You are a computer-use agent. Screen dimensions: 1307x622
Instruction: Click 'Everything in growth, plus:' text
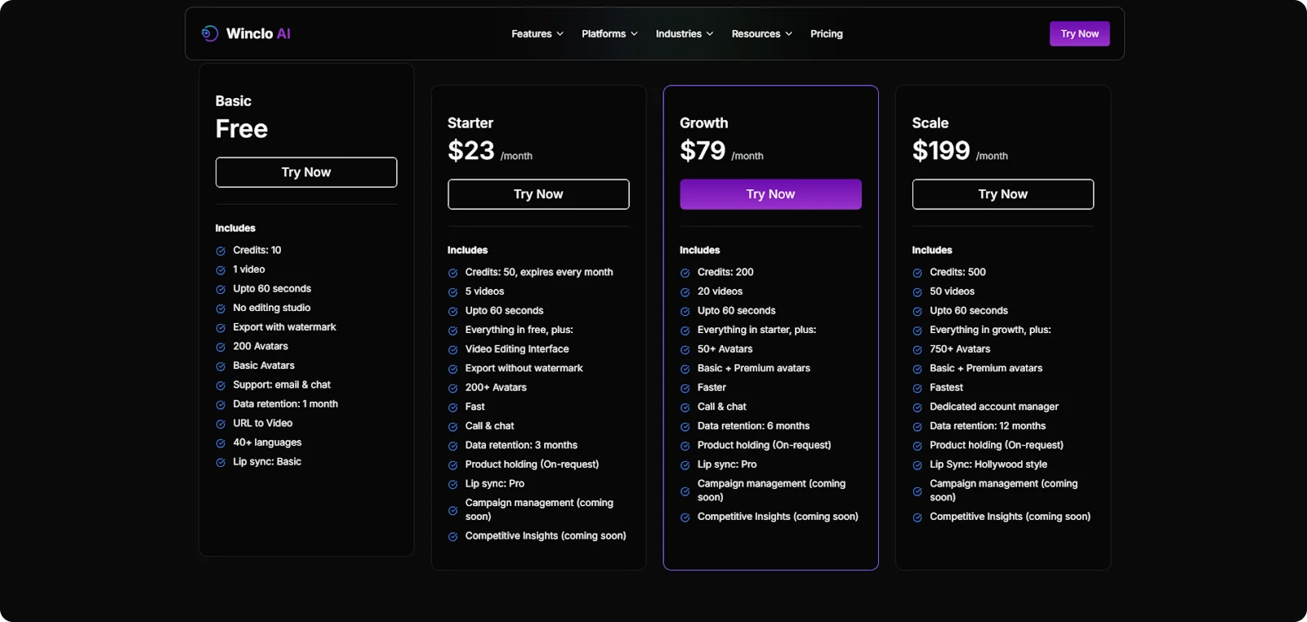pyautogui.click(x=990, y=330)
